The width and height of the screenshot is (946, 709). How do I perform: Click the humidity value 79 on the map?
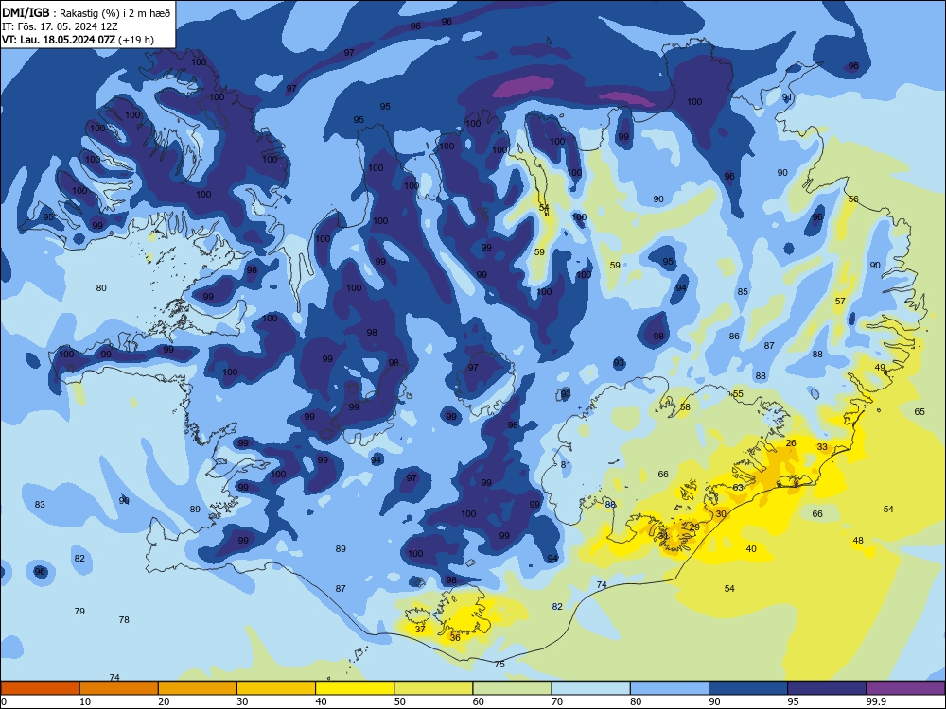pos(79,611)
